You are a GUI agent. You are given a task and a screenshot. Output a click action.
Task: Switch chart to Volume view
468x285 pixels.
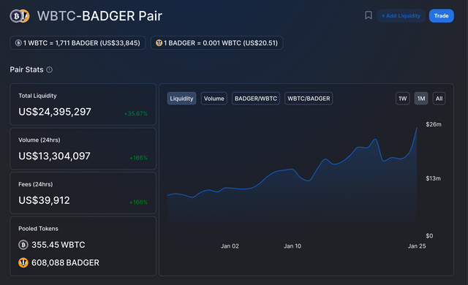pyautogui.click(x=214, y=99)
